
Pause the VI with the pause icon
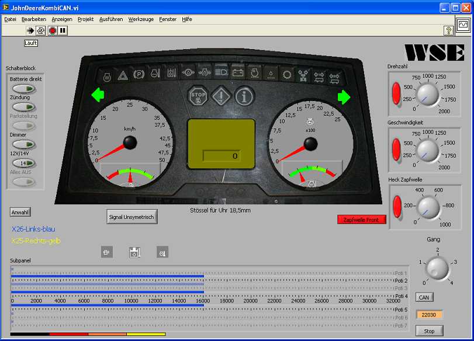(63, 30)
